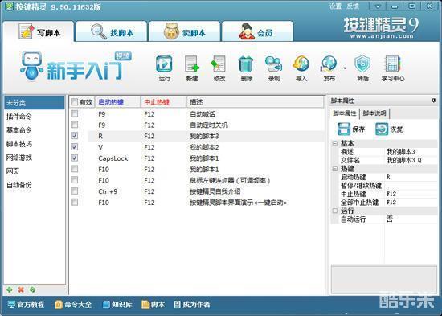Delete script using 删除 trash icon
The height and width of the screenshot is (316, 442).
pos(246,68)
